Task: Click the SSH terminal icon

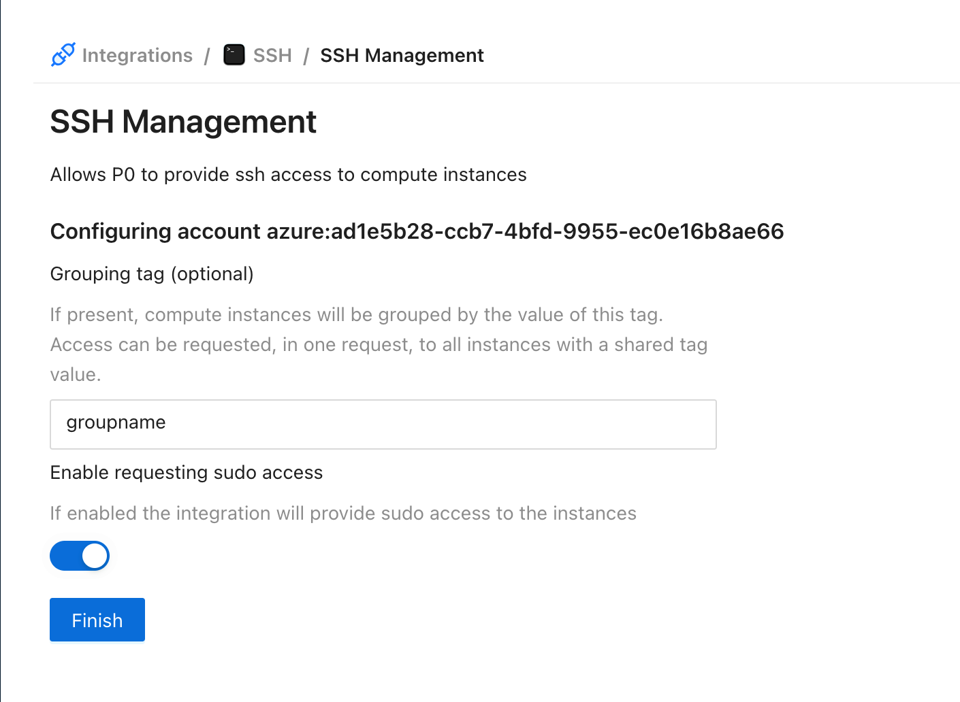Action: [x=234, y=55]
